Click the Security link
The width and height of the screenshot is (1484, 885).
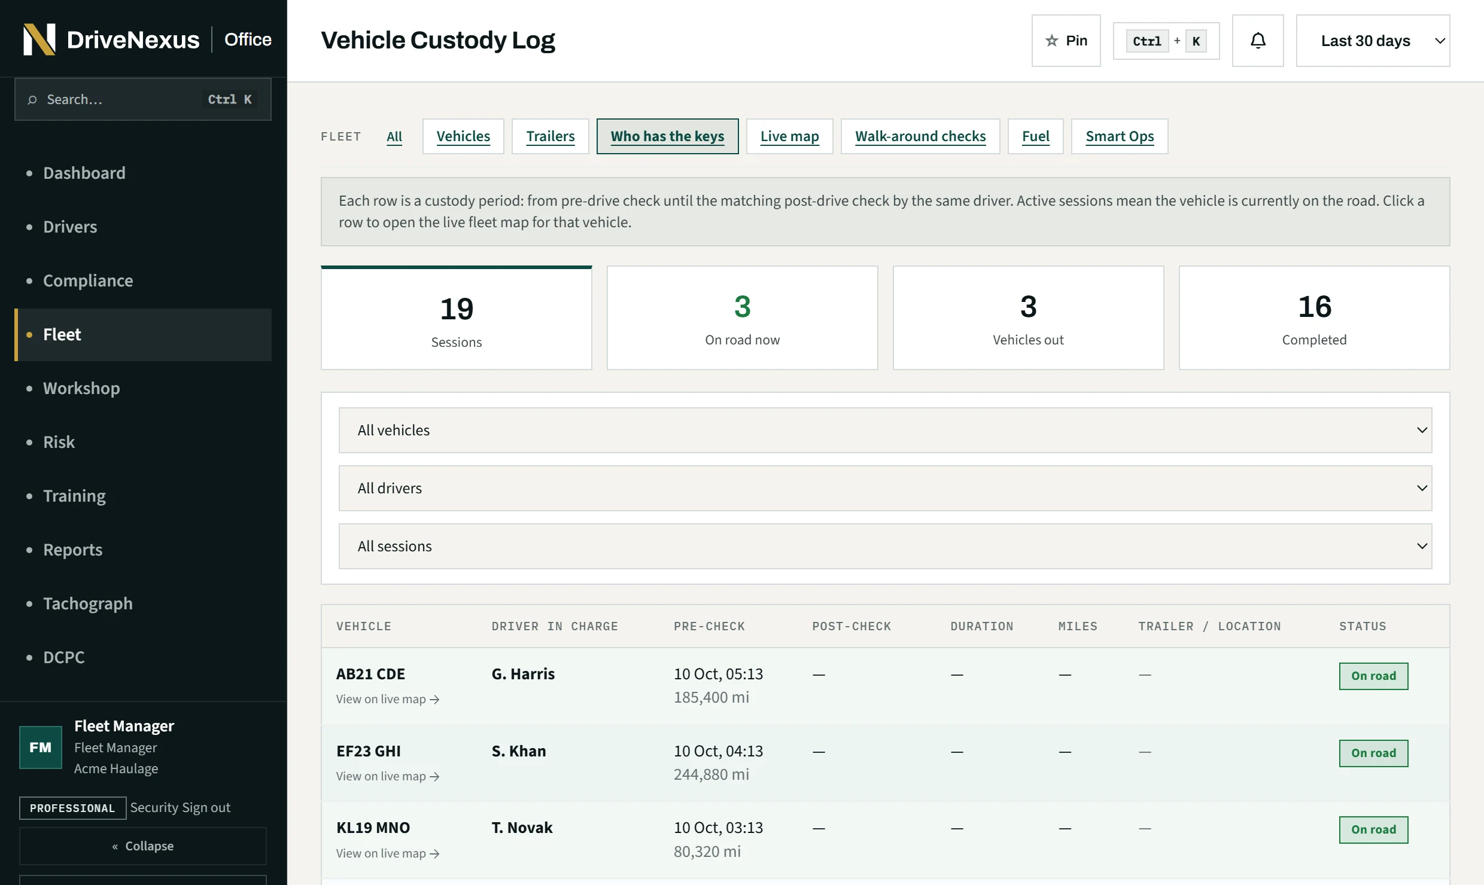click(154, 807)
